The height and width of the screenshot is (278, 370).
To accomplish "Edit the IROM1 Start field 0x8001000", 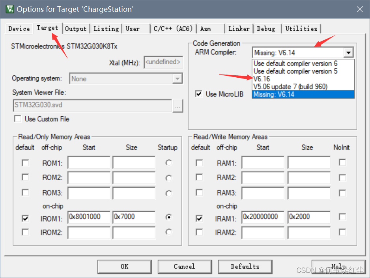I will click(89, 217).
